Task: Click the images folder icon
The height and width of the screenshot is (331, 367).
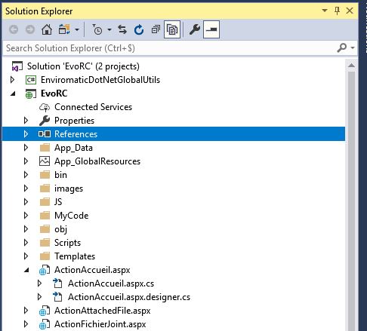Action: (45, 188)
